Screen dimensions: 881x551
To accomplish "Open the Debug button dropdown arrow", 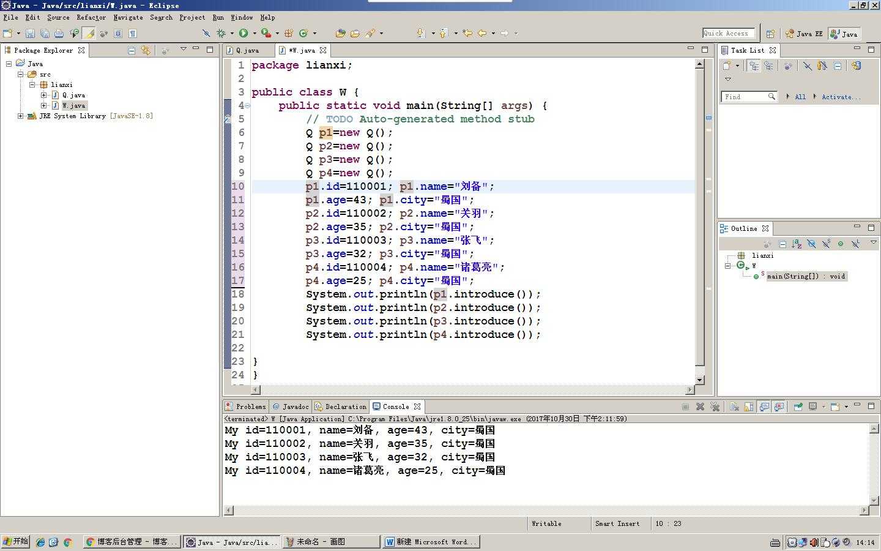I will click(x=232, y=33).
